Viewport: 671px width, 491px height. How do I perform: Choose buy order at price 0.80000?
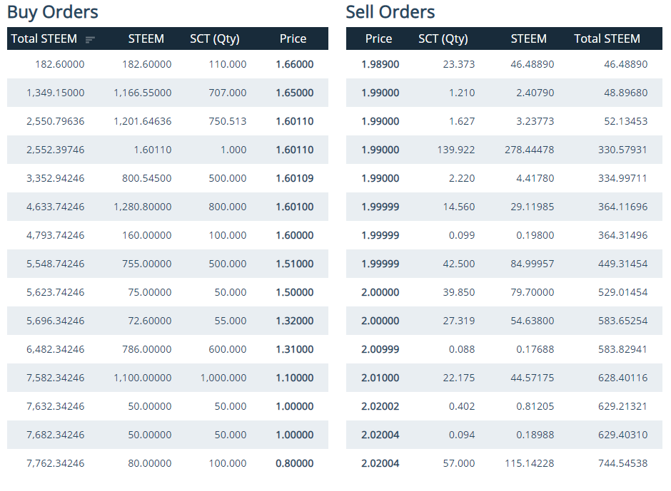(294, 463)
